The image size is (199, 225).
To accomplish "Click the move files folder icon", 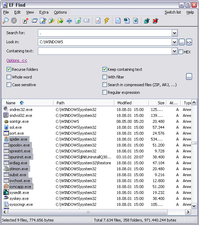I will (x=60, y=21).
